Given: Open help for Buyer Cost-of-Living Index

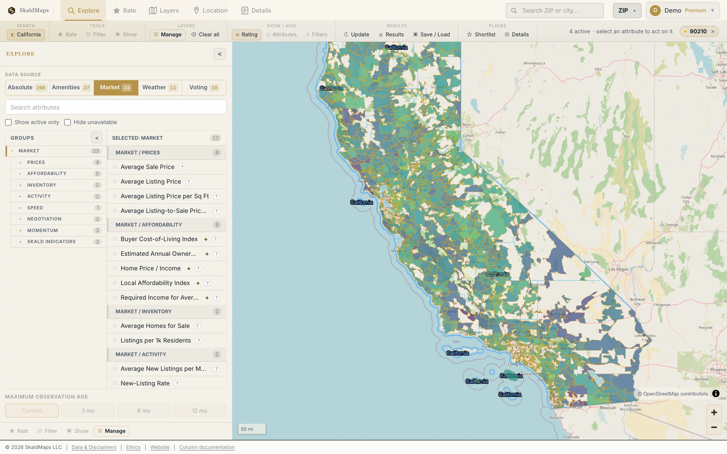Looking at the screenshot, I should pos(215,239).
